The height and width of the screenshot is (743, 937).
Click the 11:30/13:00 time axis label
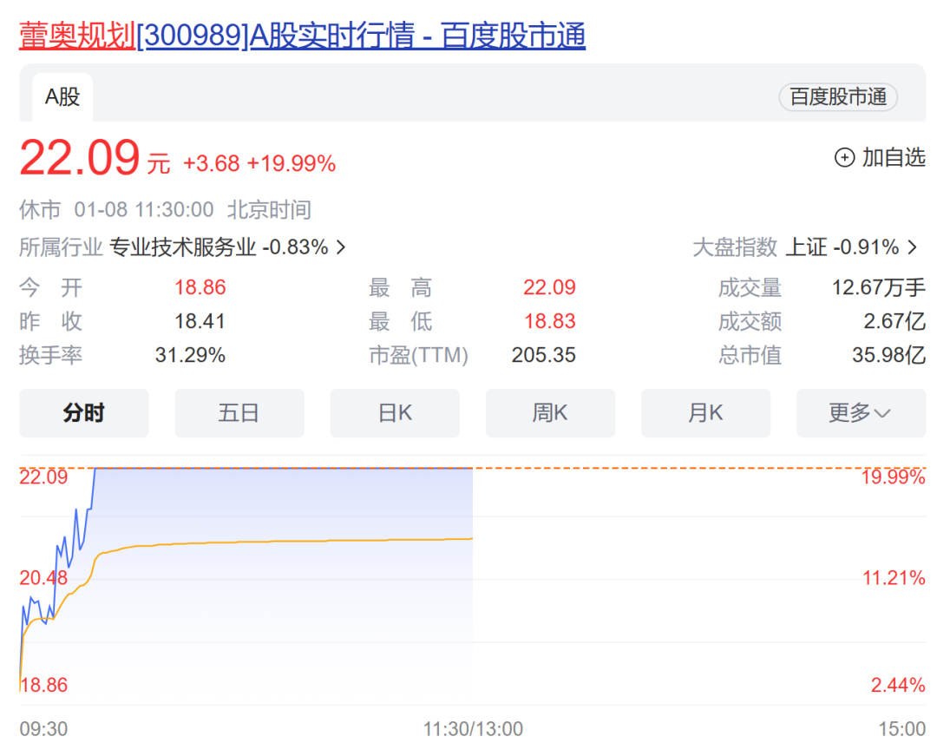pyautogui.click(x=473, y=728)
